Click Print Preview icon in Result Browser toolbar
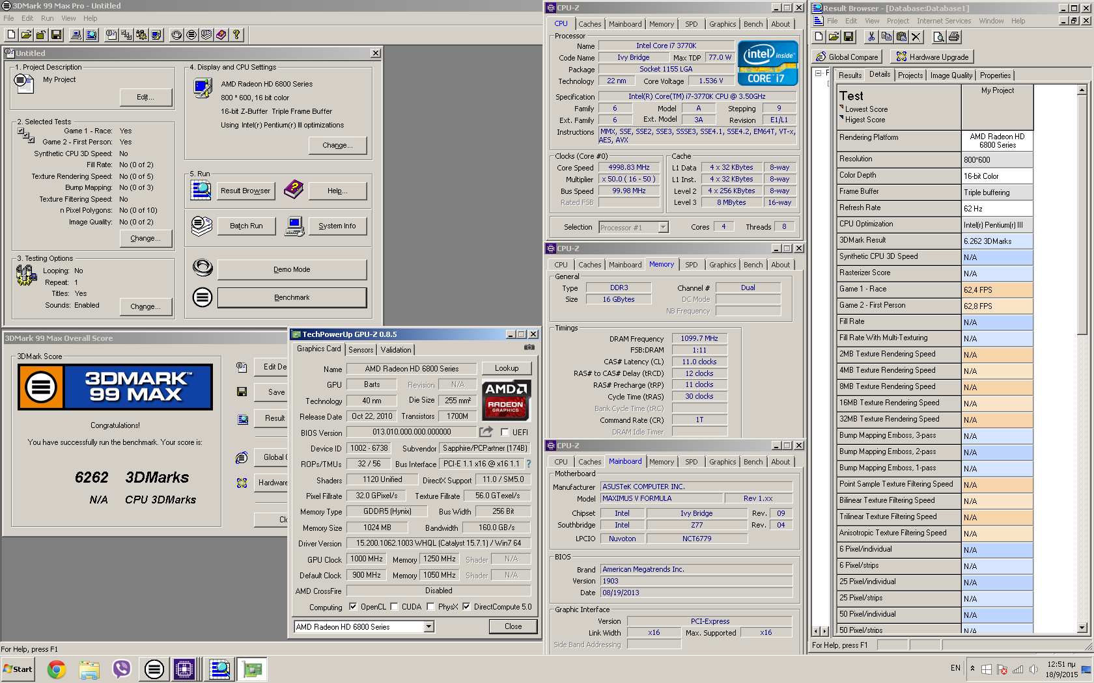 (x=938, y=37)
